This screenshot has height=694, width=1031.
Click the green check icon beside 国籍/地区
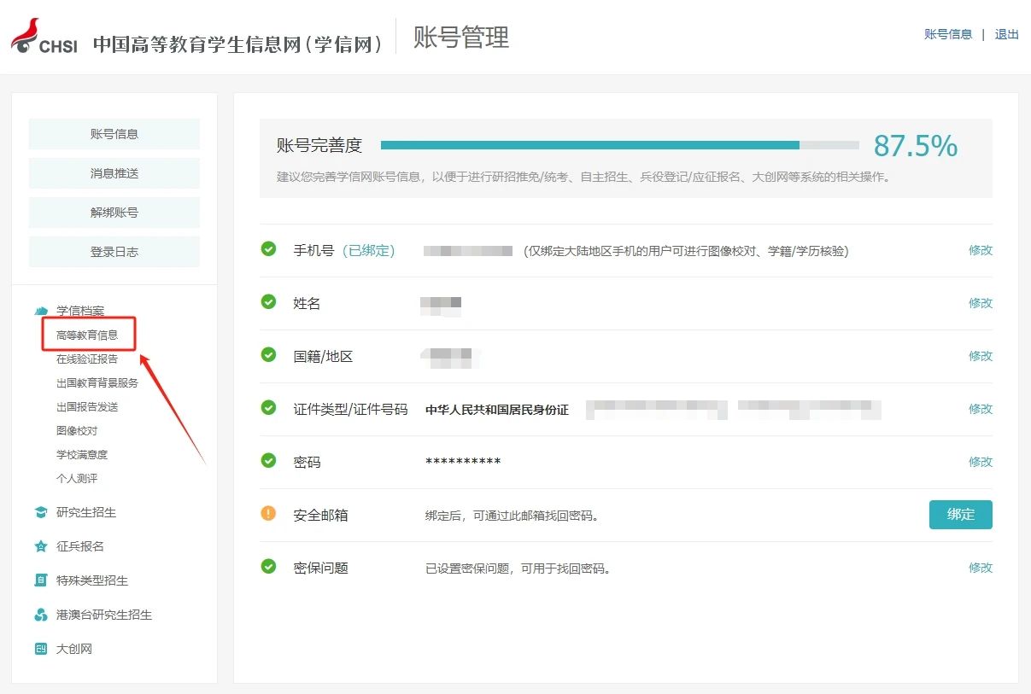[x=268, y=355]
